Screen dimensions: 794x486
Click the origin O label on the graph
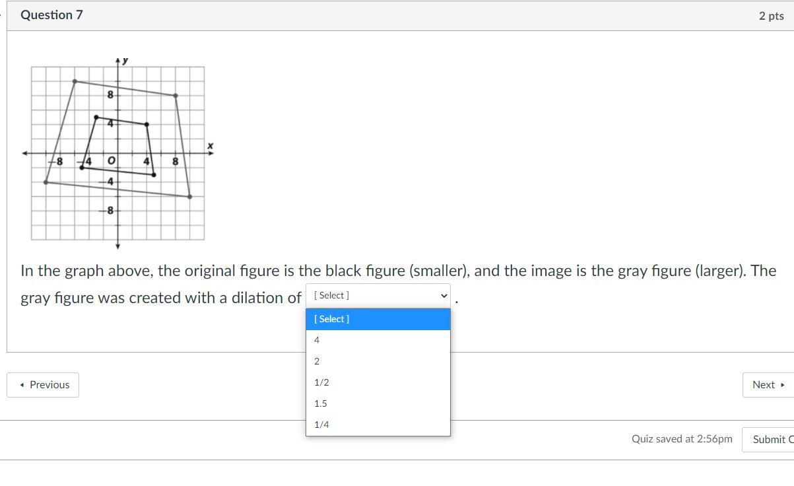(x=111, y=161)
